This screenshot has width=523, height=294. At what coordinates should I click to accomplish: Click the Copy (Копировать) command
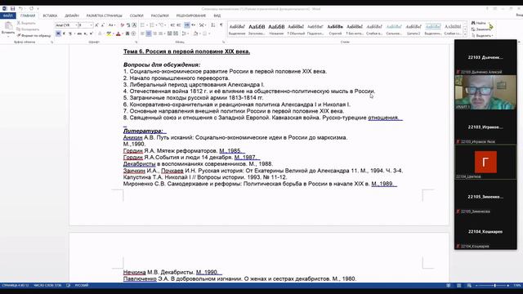27,29
